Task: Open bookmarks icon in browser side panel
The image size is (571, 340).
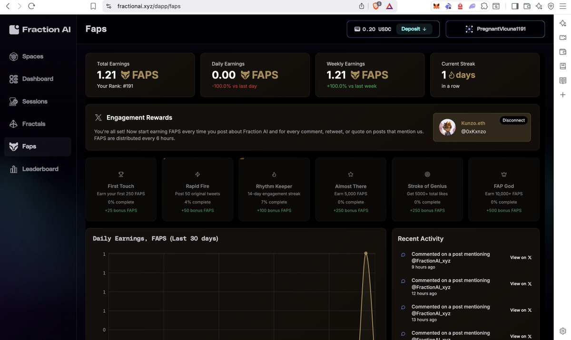Action: (563, 66)
